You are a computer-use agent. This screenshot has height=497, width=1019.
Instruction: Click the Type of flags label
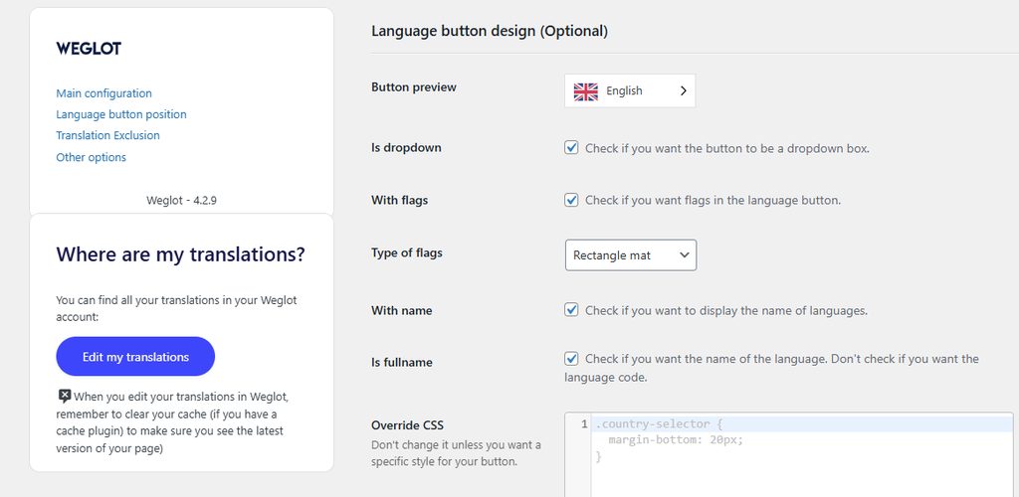click(x=407, y=253)
